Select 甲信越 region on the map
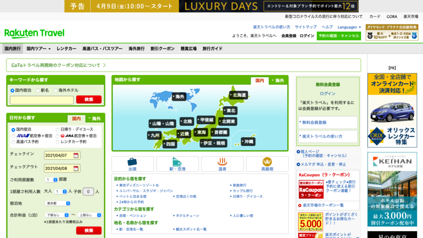Viewport: 423px width, 238px height. (x=206, y=120)
